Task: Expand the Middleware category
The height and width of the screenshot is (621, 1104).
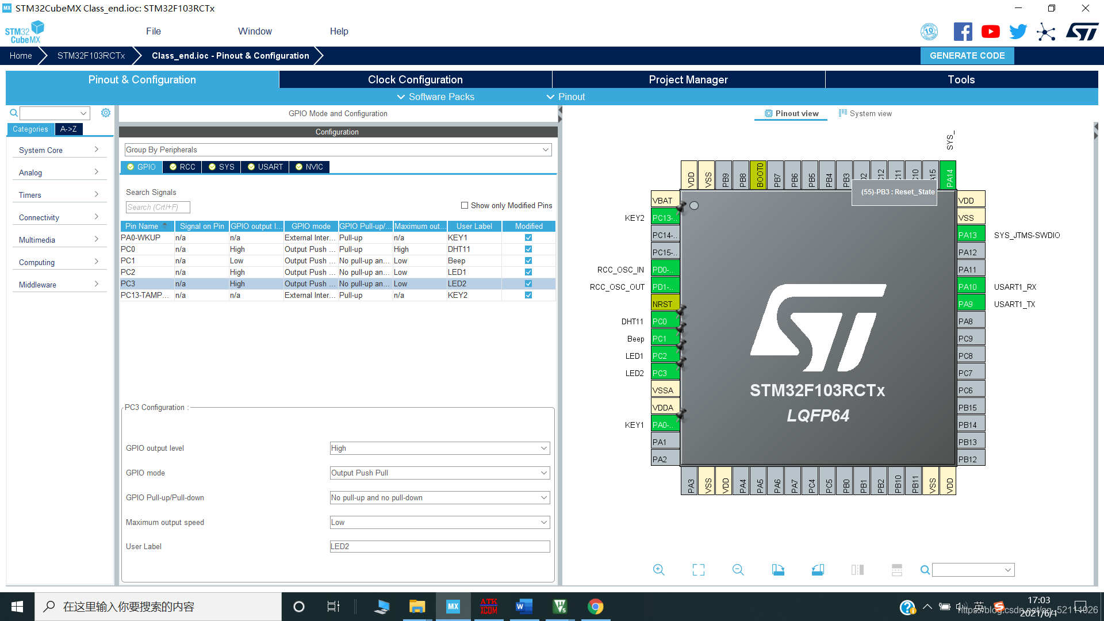Action: (x=59, y=285)
